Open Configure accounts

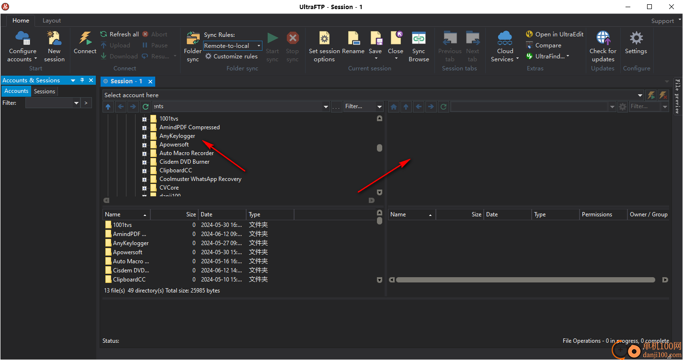coord(23,46)
